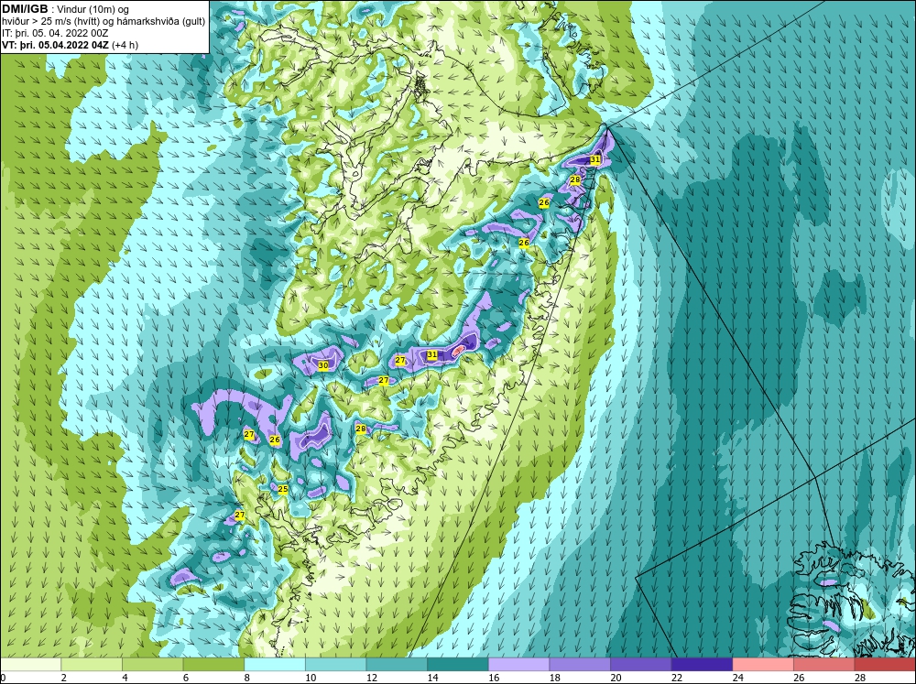Click the 28+ m/s dark red legend swatch
Screen dimensions: 916x684
885,665
